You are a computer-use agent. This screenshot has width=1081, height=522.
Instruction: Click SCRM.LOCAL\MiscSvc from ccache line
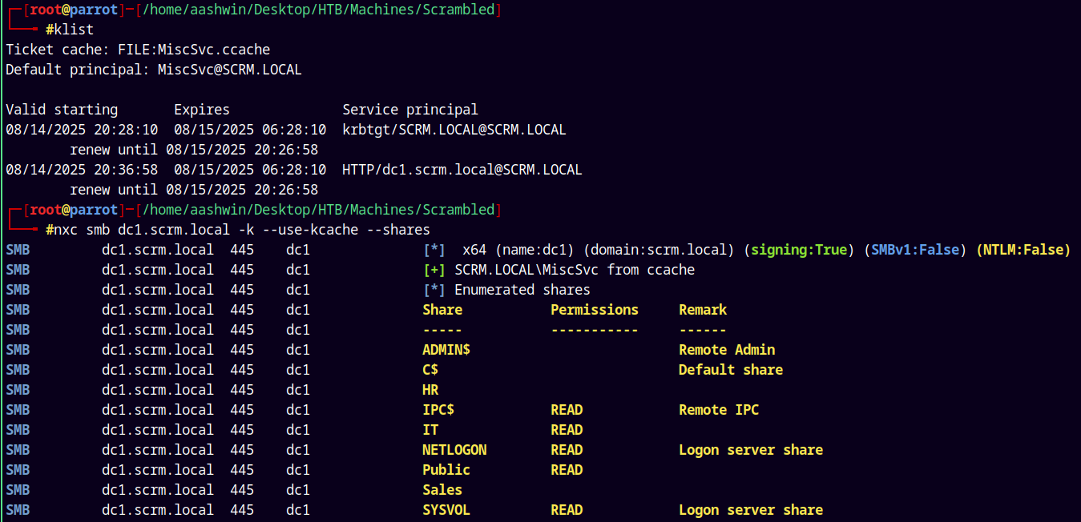[575, 270]
